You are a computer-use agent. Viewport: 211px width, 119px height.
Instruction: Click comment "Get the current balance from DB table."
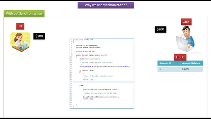pos(98,62)
